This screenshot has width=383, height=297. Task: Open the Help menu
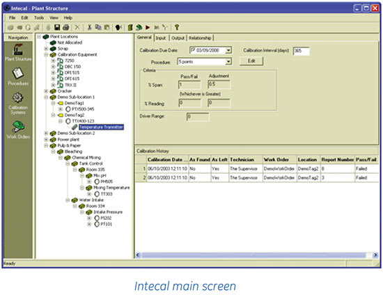(68, 18)
